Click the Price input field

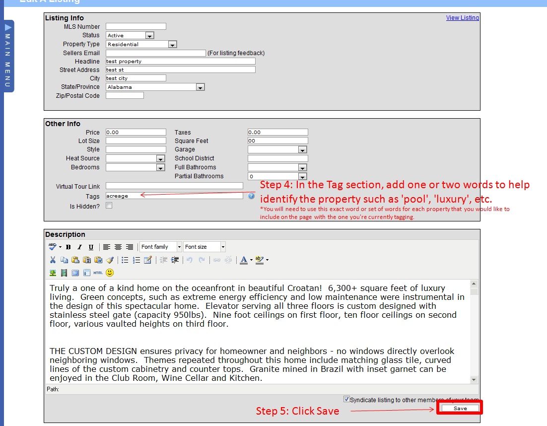136,132
